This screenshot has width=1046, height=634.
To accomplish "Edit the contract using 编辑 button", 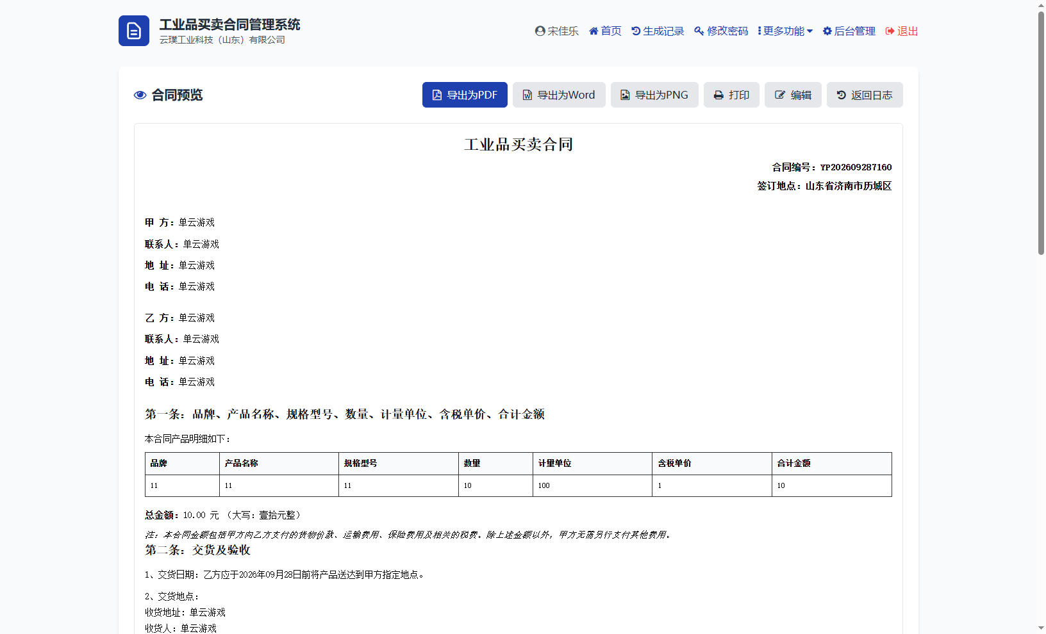I will click(x=793, y=95).
